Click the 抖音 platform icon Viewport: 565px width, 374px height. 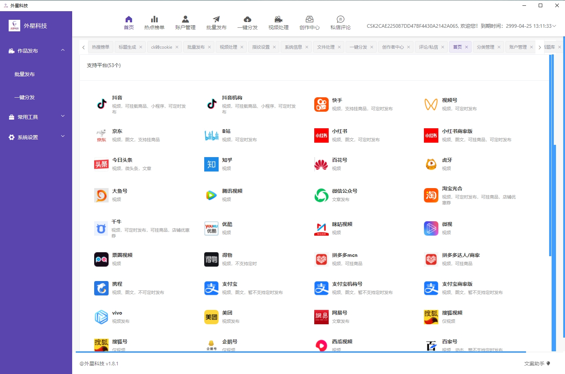click(x=102, y=104)
